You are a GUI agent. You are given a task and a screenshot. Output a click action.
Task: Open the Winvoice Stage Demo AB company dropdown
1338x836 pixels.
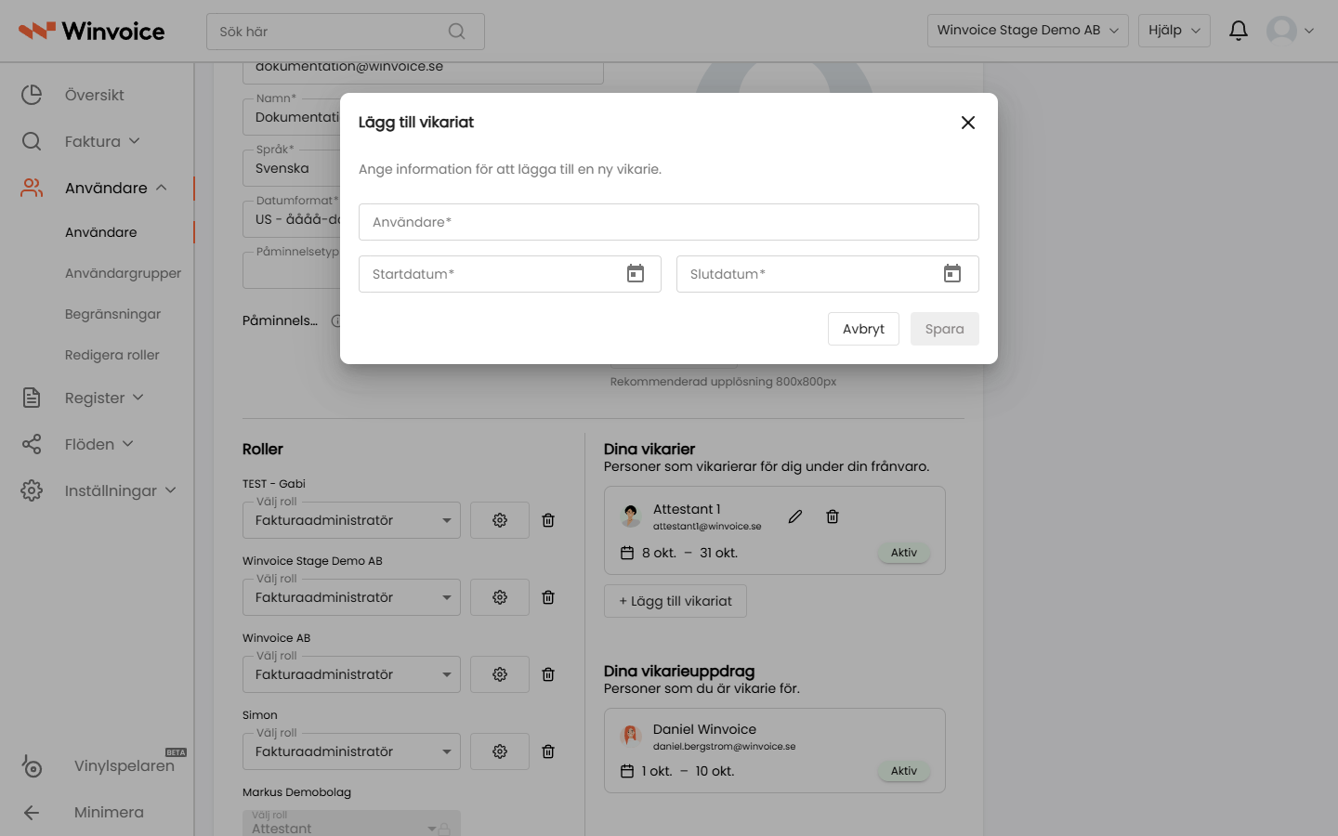pos(1028,31)
